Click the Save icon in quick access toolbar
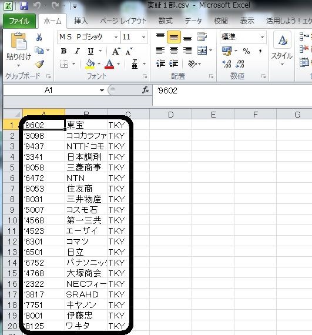 click(24, 6)
